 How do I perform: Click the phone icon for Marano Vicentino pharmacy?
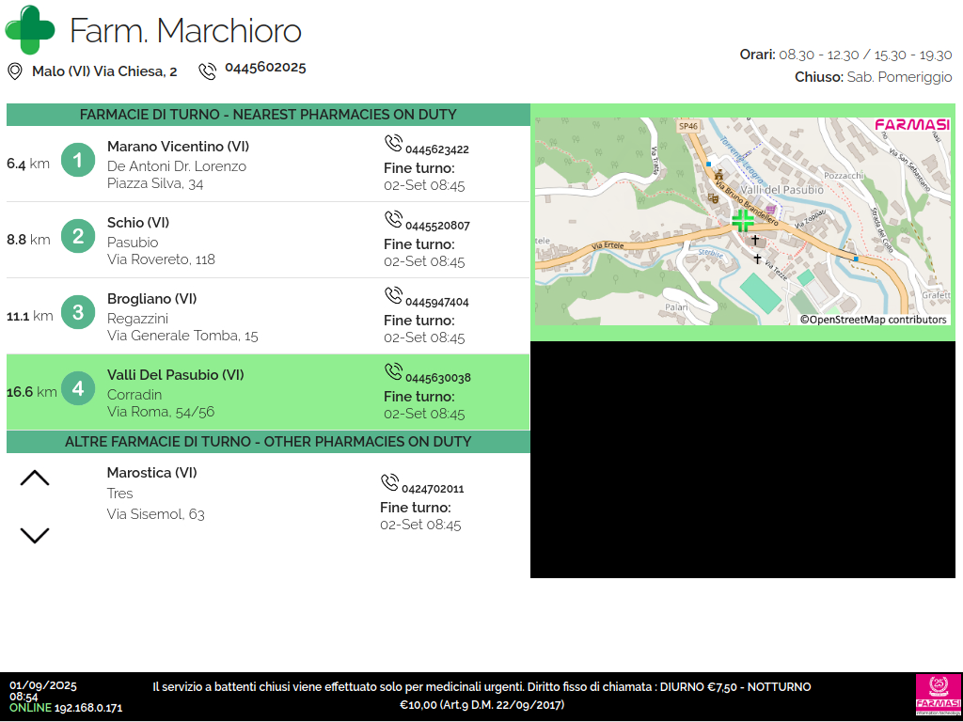tap(393, 143)
